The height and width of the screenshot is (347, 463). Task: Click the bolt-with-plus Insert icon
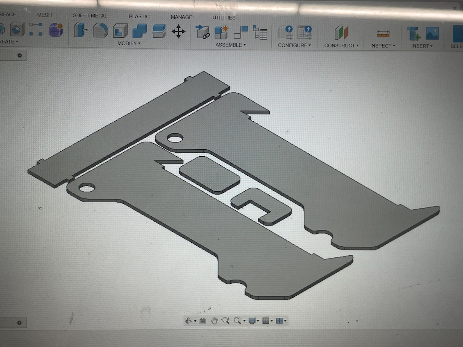point(414,33)
